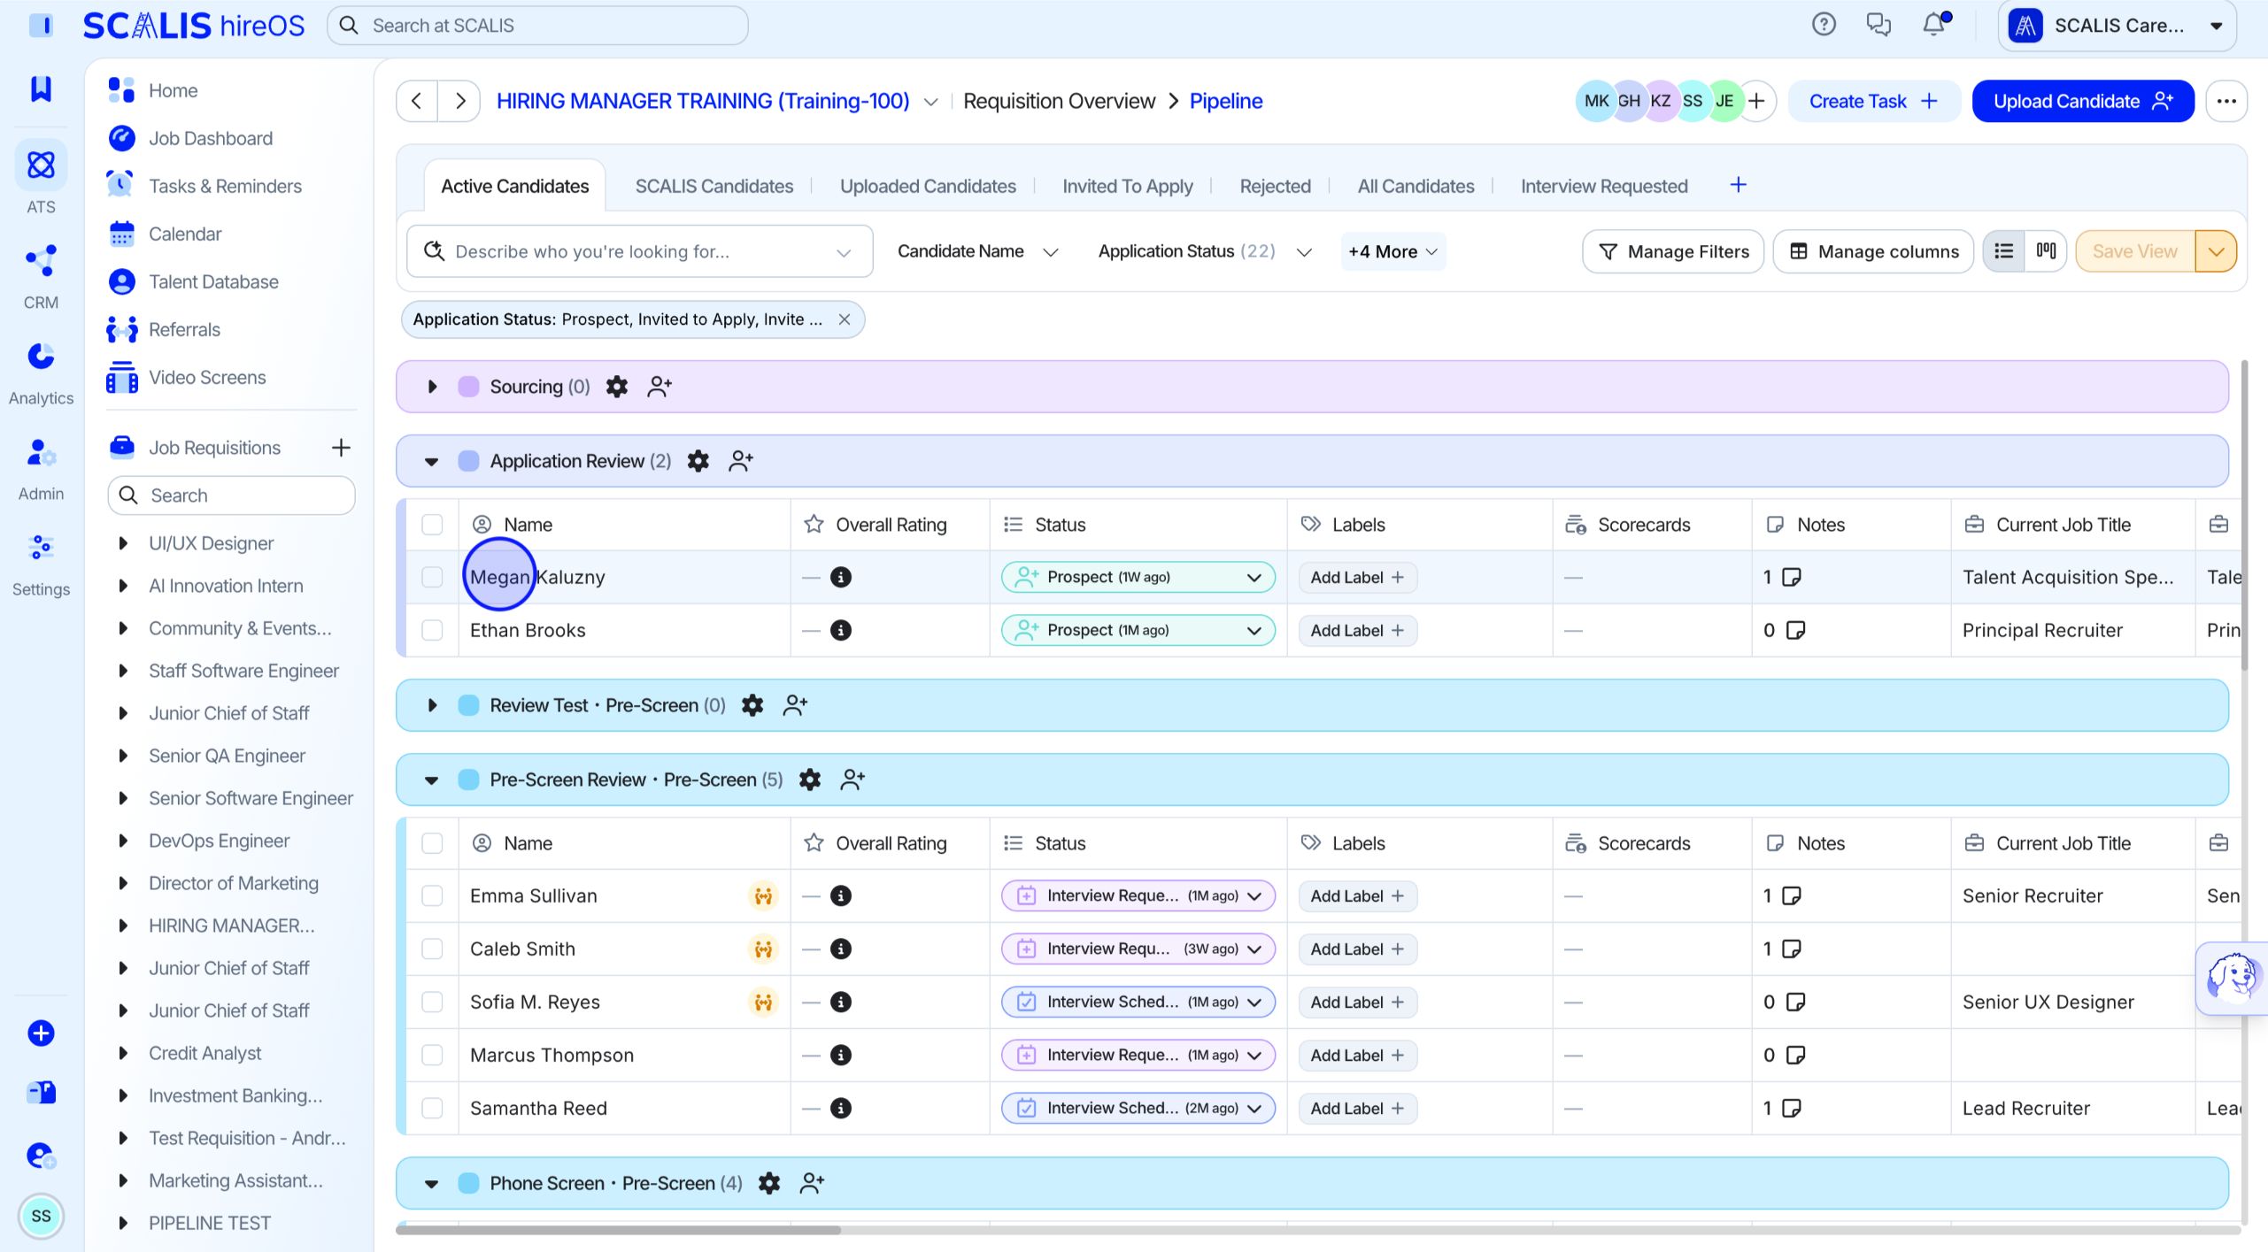The width and height of the screenshot is (2268, 1252).
Task: Click the Create Task button
Action: [x=1873, y=101]
